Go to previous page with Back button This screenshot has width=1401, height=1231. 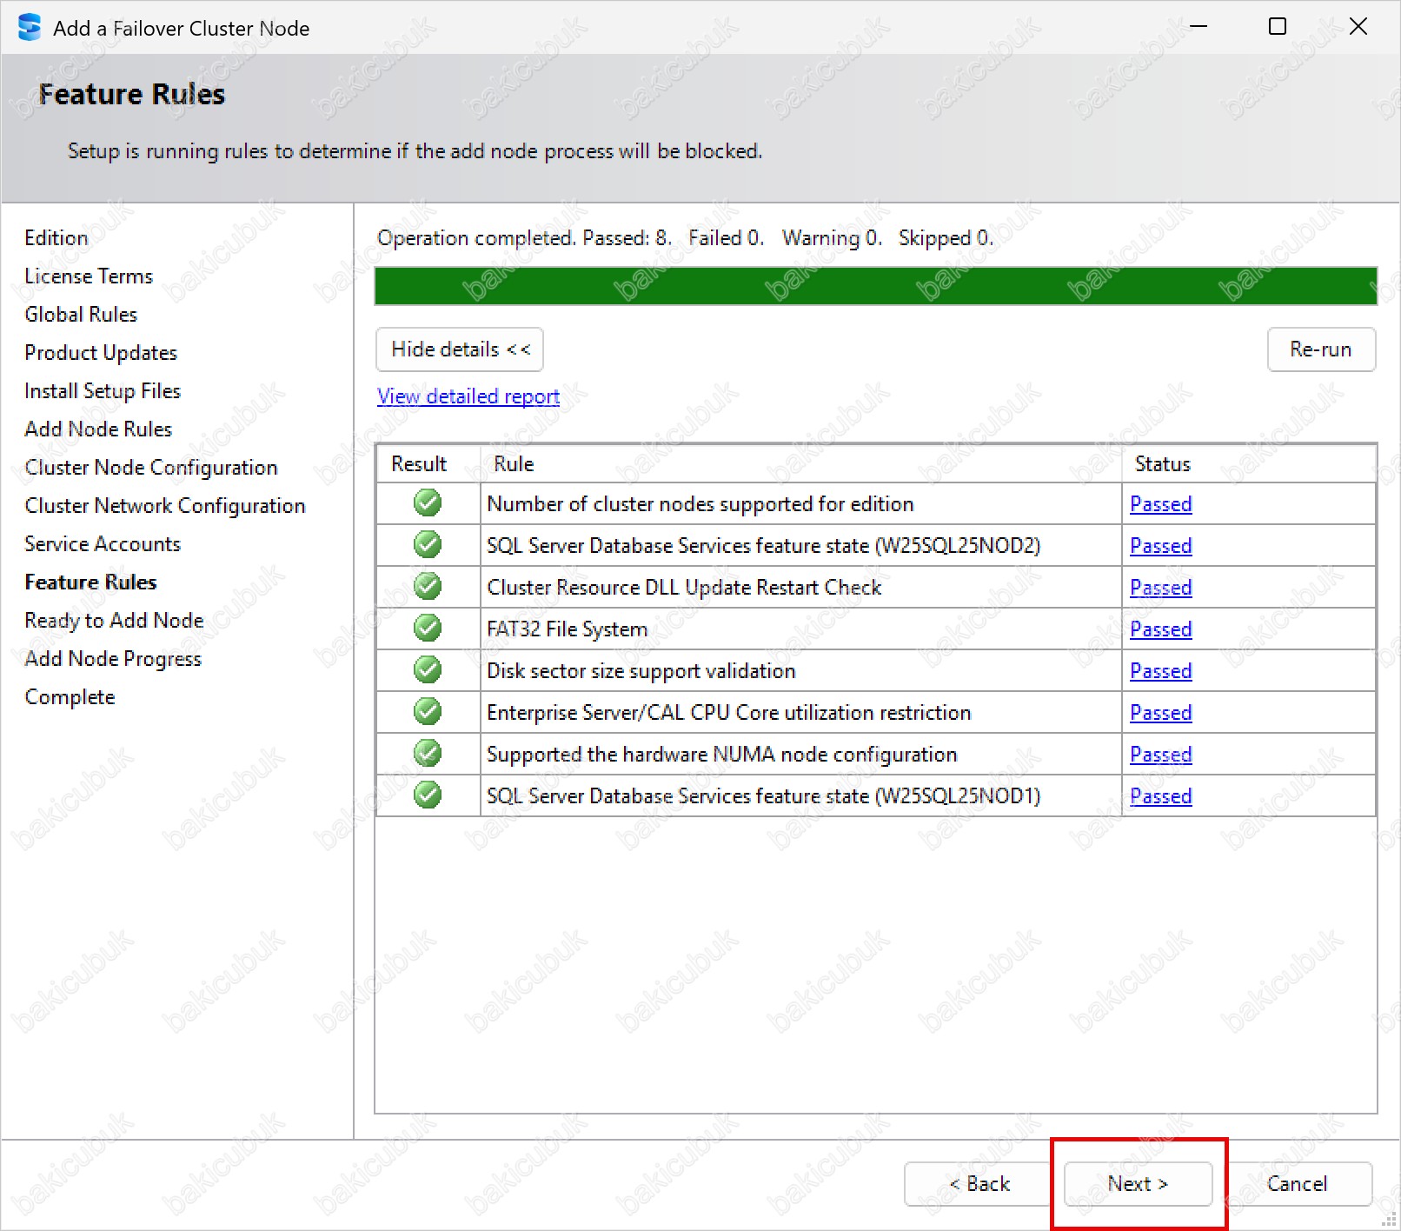click(979, 1184)
